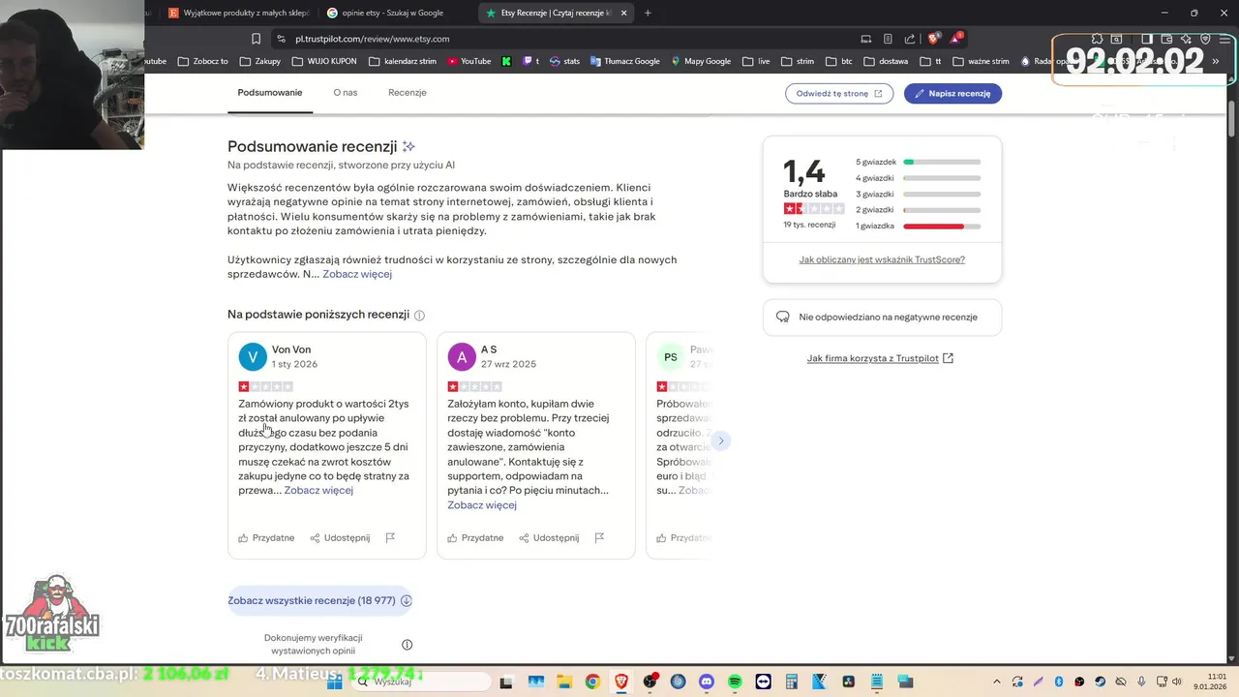Click the Steam tray icon

[x=1101, y=682]
